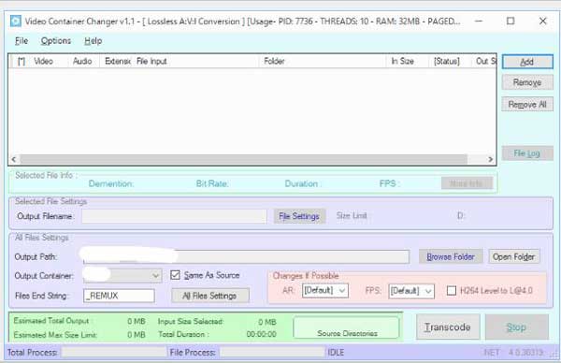Click the Open Folder button
The height and width of the screenshot is (363, 561).
coord(513,256)
